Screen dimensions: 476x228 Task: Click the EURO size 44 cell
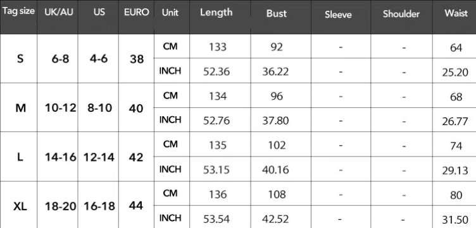[x=135, y=206]
